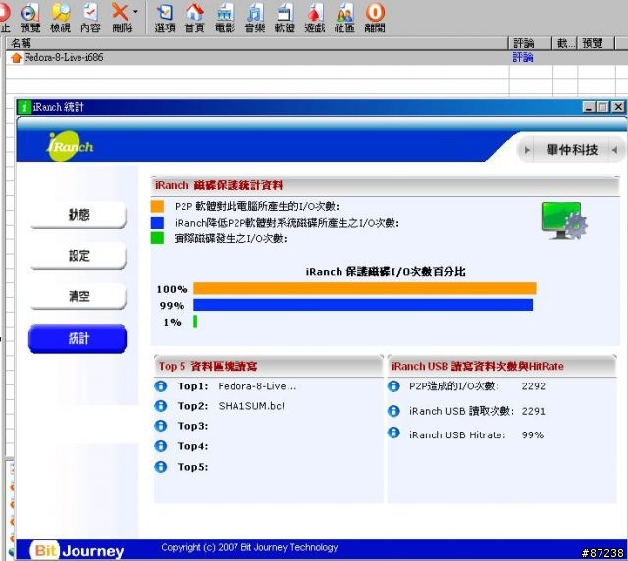Click the Top1 entry Fedora-8-Live...

257,386
